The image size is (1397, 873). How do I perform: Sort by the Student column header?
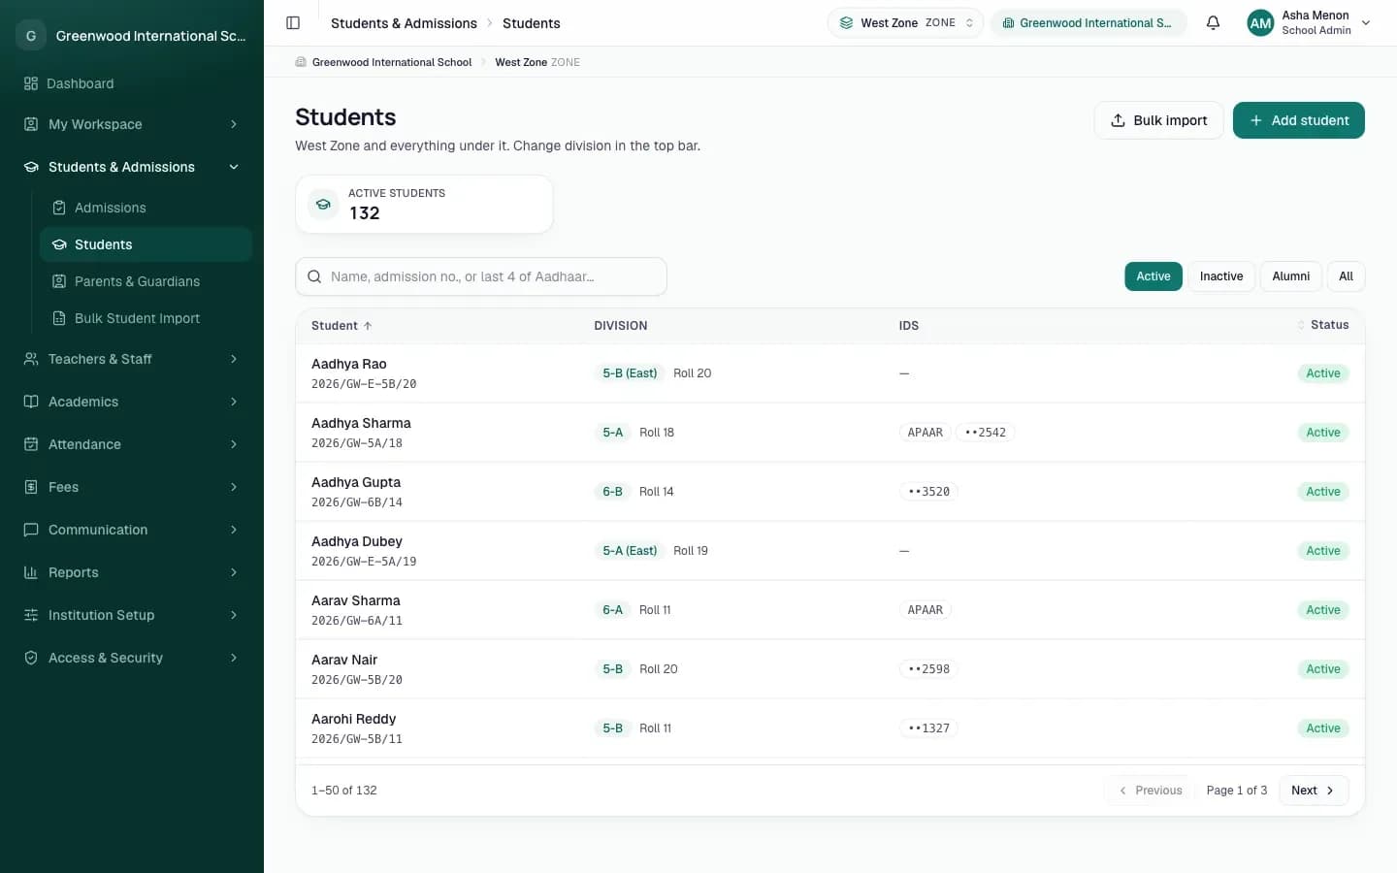[341, 326]
